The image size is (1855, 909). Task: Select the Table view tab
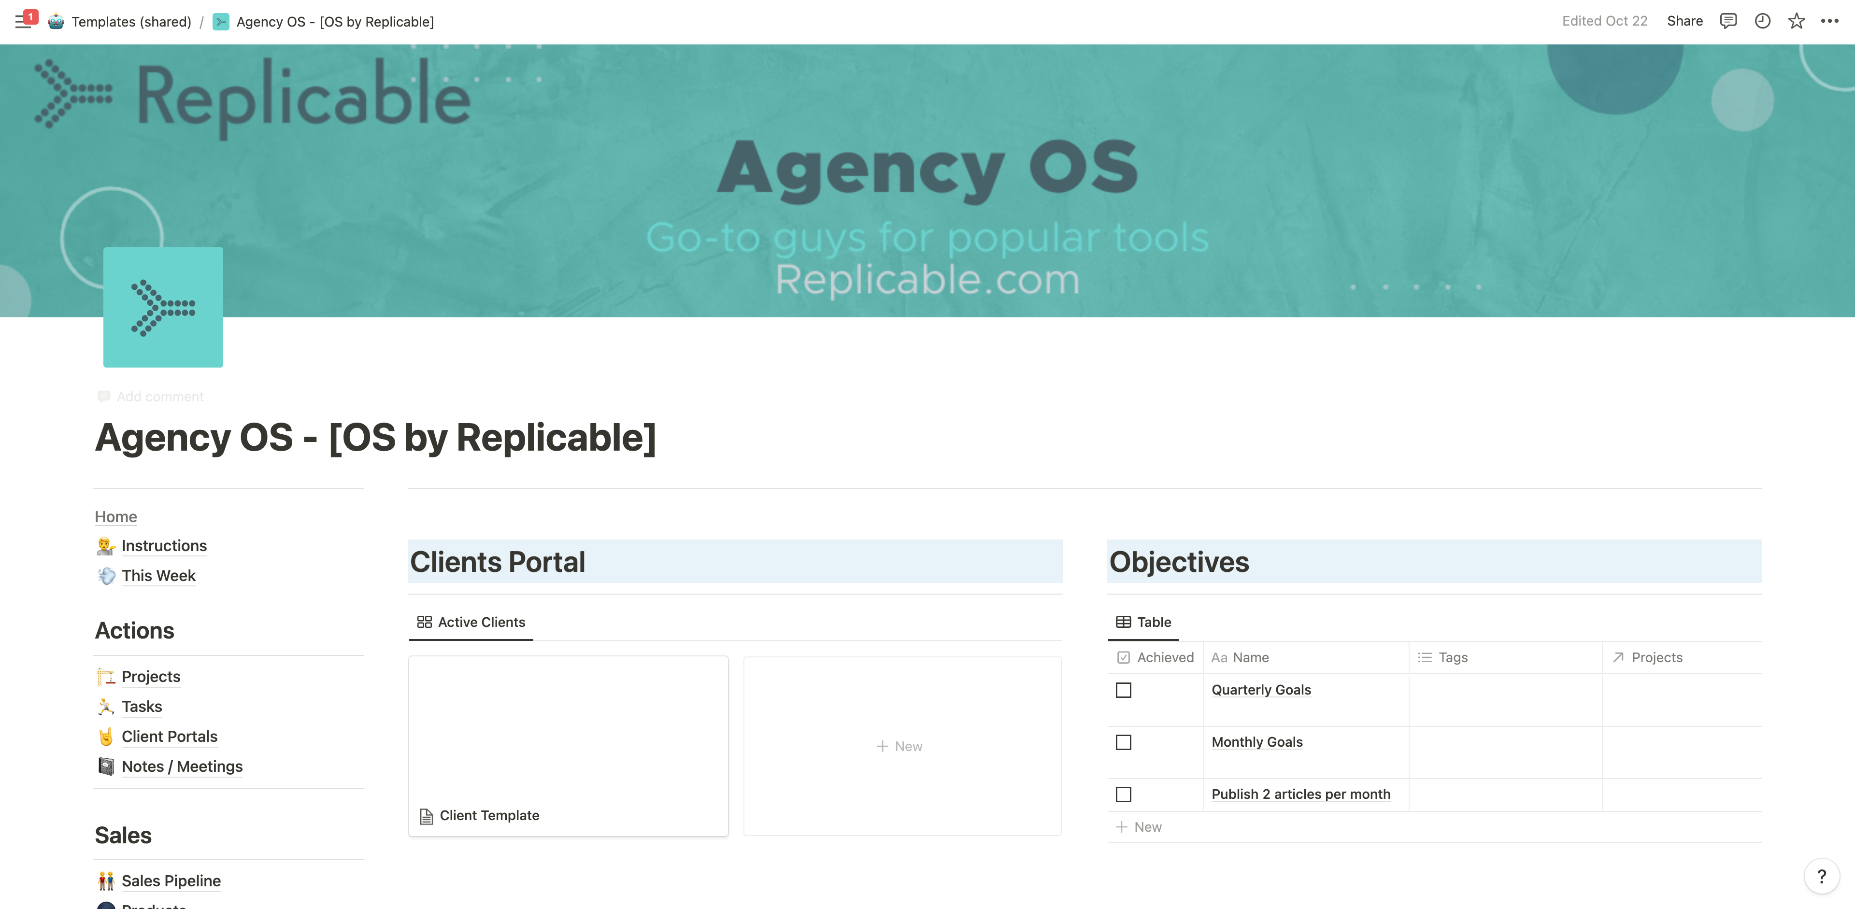pyautogui.click(x=1143, y=622)
